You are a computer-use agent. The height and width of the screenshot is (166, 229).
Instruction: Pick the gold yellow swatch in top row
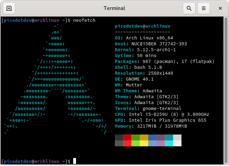[x=144, y=138]
